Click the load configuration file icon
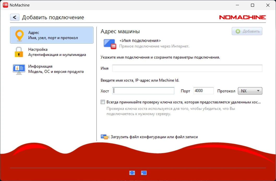 click(105, 137)
